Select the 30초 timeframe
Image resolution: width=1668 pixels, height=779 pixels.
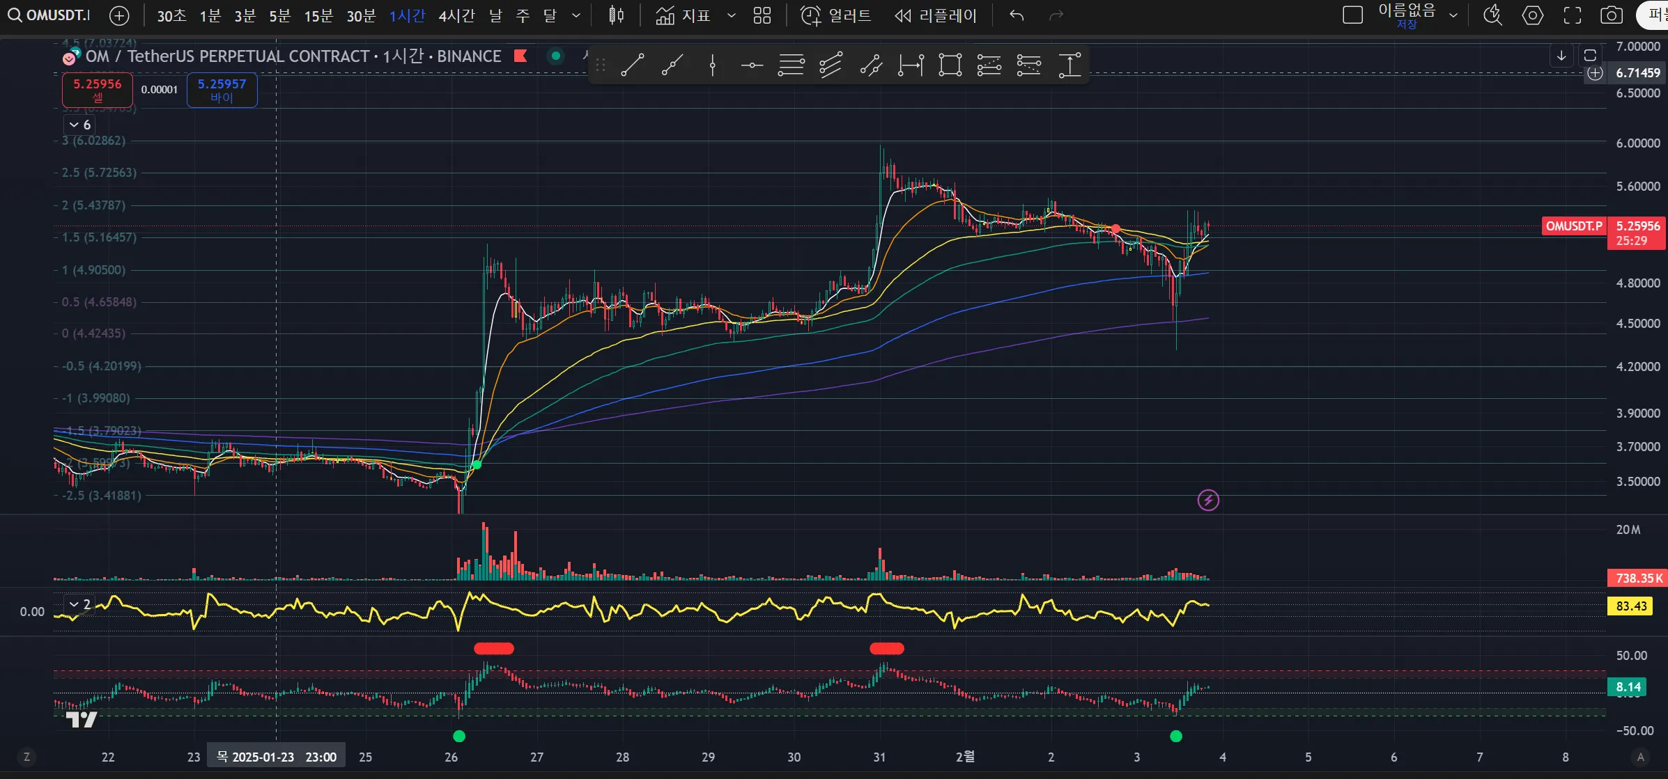171,15
